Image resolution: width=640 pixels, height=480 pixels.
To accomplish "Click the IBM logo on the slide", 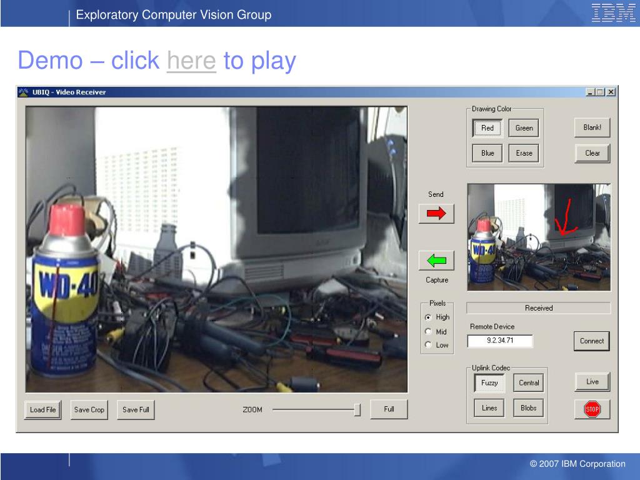I will [614, 12].
